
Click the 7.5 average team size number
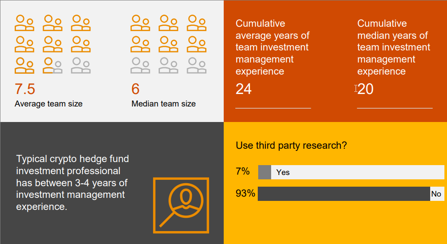tap(25, 89)
